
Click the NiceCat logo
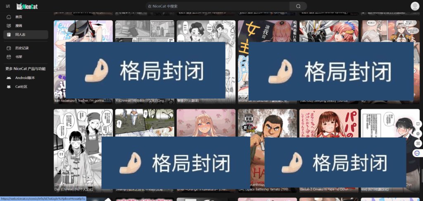pos(27,7)
